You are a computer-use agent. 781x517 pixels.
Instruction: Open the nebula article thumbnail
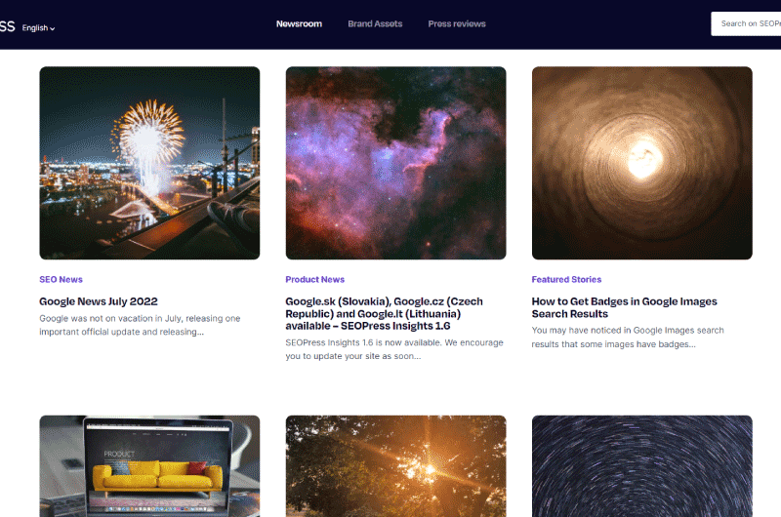pyautogui.click(x=395, y=163)
